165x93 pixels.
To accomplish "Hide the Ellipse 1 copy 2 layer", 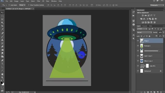I will [138, 61].
